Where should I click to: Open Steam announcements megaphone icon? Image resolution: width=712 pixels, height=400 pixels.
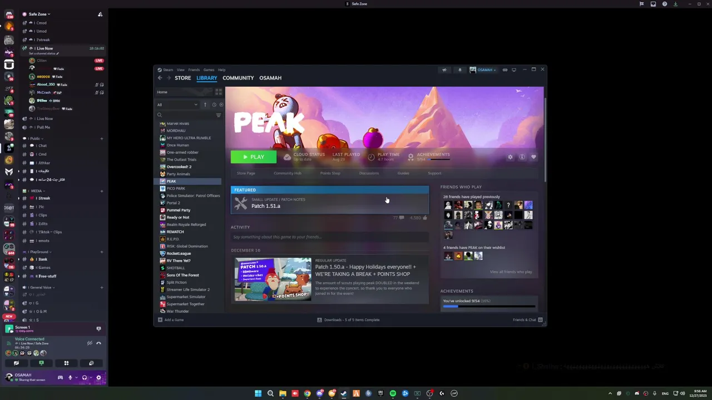(x=444, y=70)
